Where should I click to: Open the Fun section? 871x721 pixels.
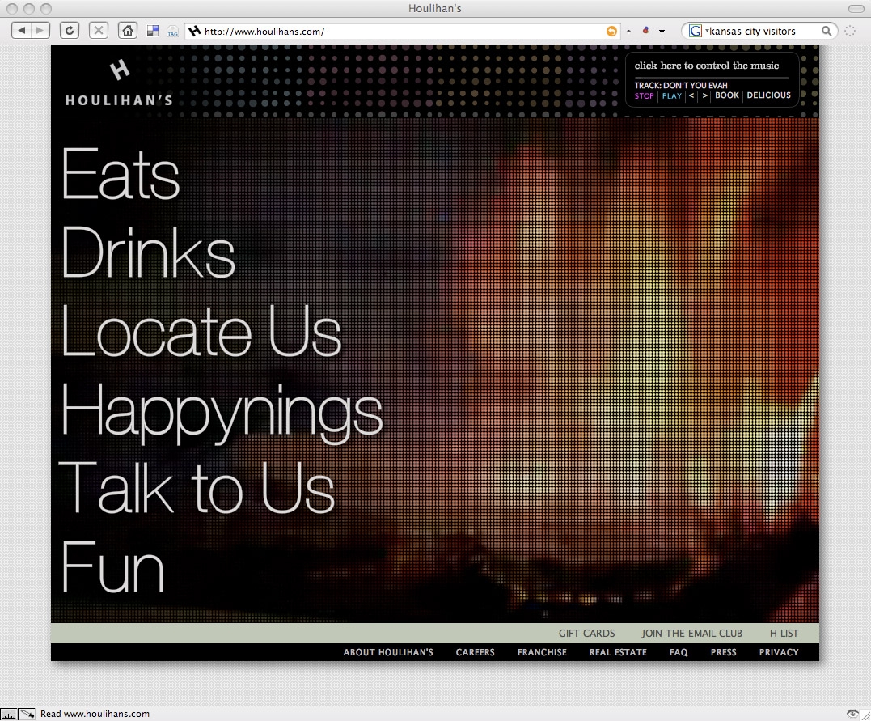(112, 567)
